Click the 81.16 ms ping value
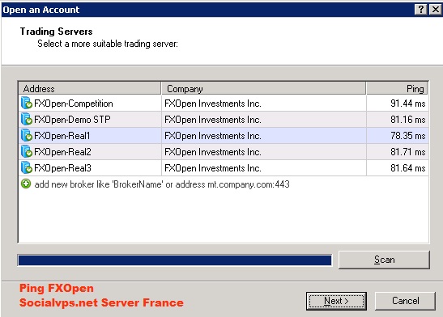The height and width of the screenshot is (317, 443). [407, 120]
